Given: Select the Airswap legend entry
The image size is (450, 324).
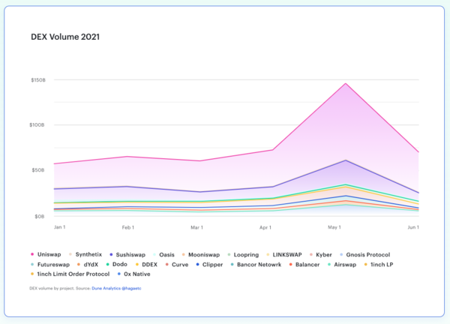Looking at the screenshot, I should pyautogui.click(x=342, y=265).
